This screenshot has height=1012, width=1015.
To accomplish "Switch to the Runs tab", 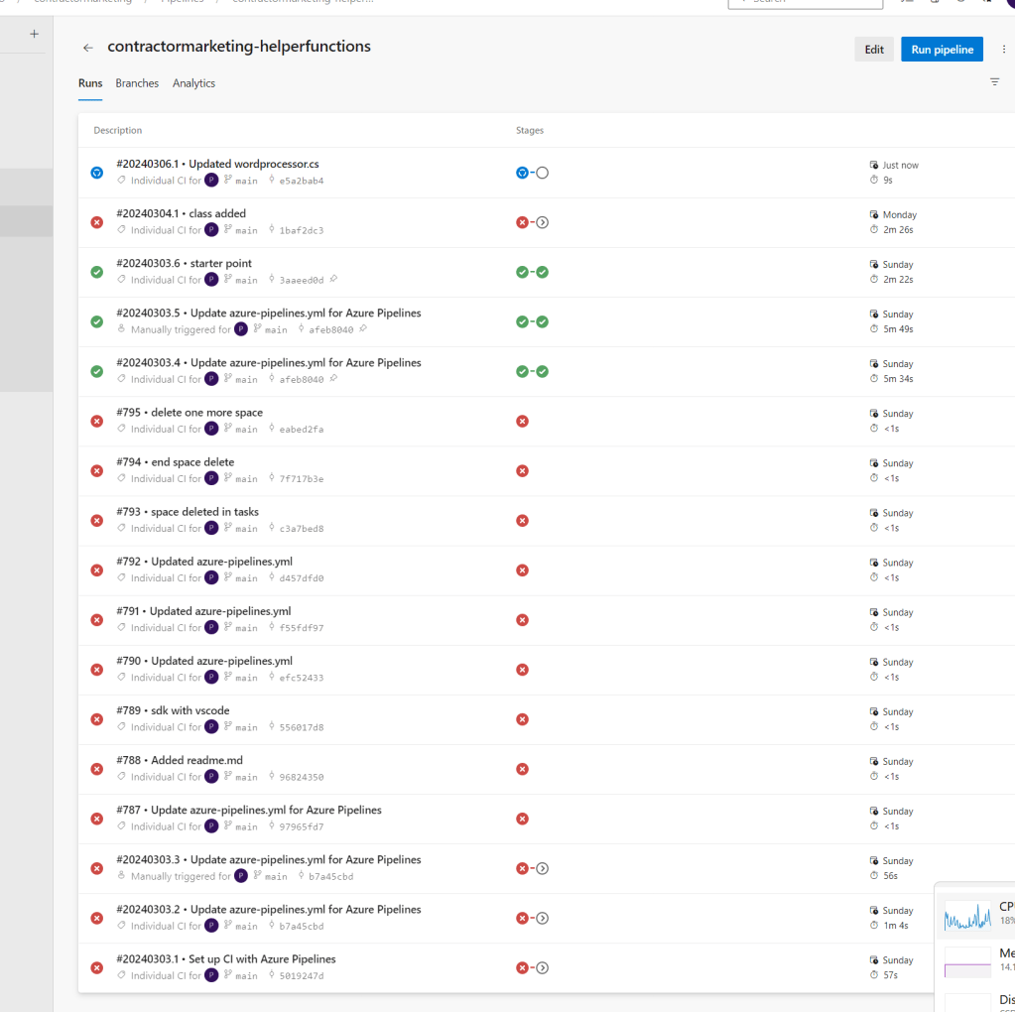I will click(x=90, y=83).
